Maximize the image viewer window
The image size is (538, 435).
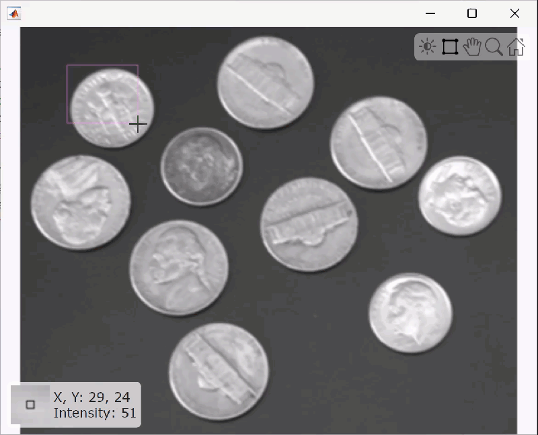coord(472,13)
